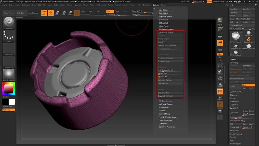The height and width of the screenshot is (146, 259).
Task: Click Export All SubTools button
Action: [170, 96]
